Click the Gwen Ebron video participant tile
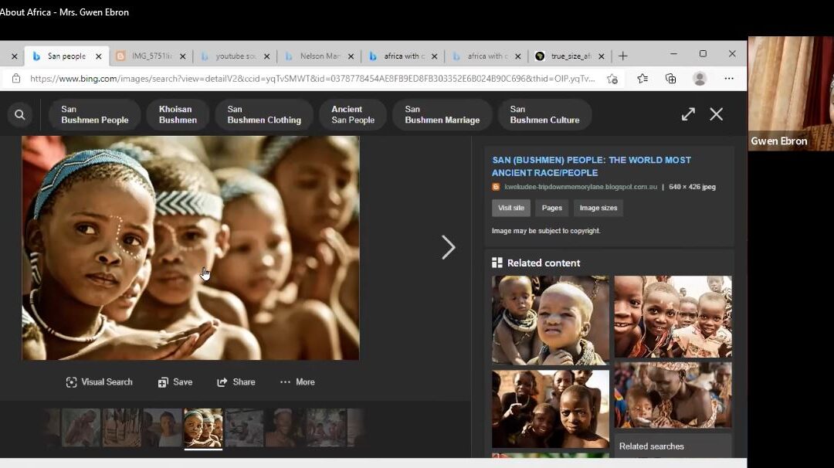Screen dimensions: 834x468 [791, 93]
